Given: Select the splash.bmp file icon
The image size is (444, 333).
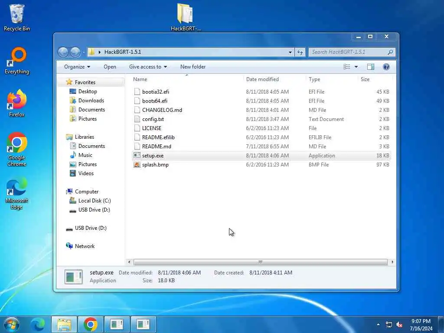Looking at the screenshot, I should tap(137, 165).
